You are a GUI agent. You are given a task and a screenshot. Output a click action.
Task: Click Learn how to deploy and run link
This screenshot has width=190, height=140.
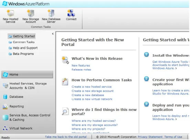[171, 117]
